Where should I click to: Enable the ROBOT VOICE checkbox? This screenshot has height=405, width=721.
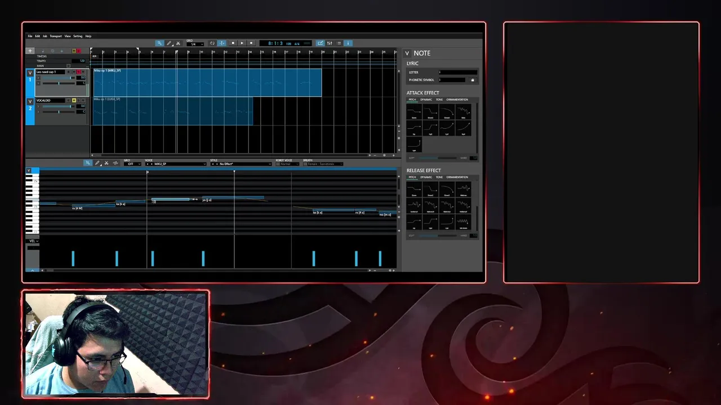coord(278,164)
